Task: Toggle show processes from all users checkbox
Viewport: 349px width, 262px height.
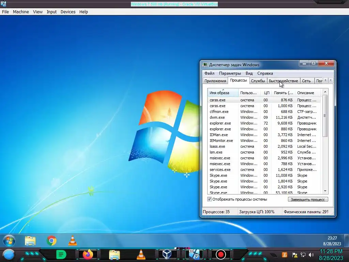Action: pos(209,199)
